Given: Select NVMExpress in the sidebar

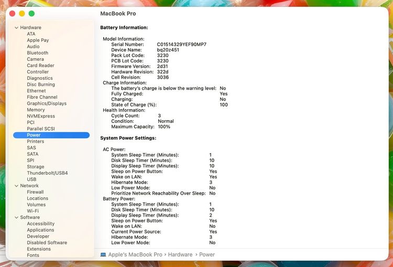Looking at the screenshot, I should [x=41, y=116].
